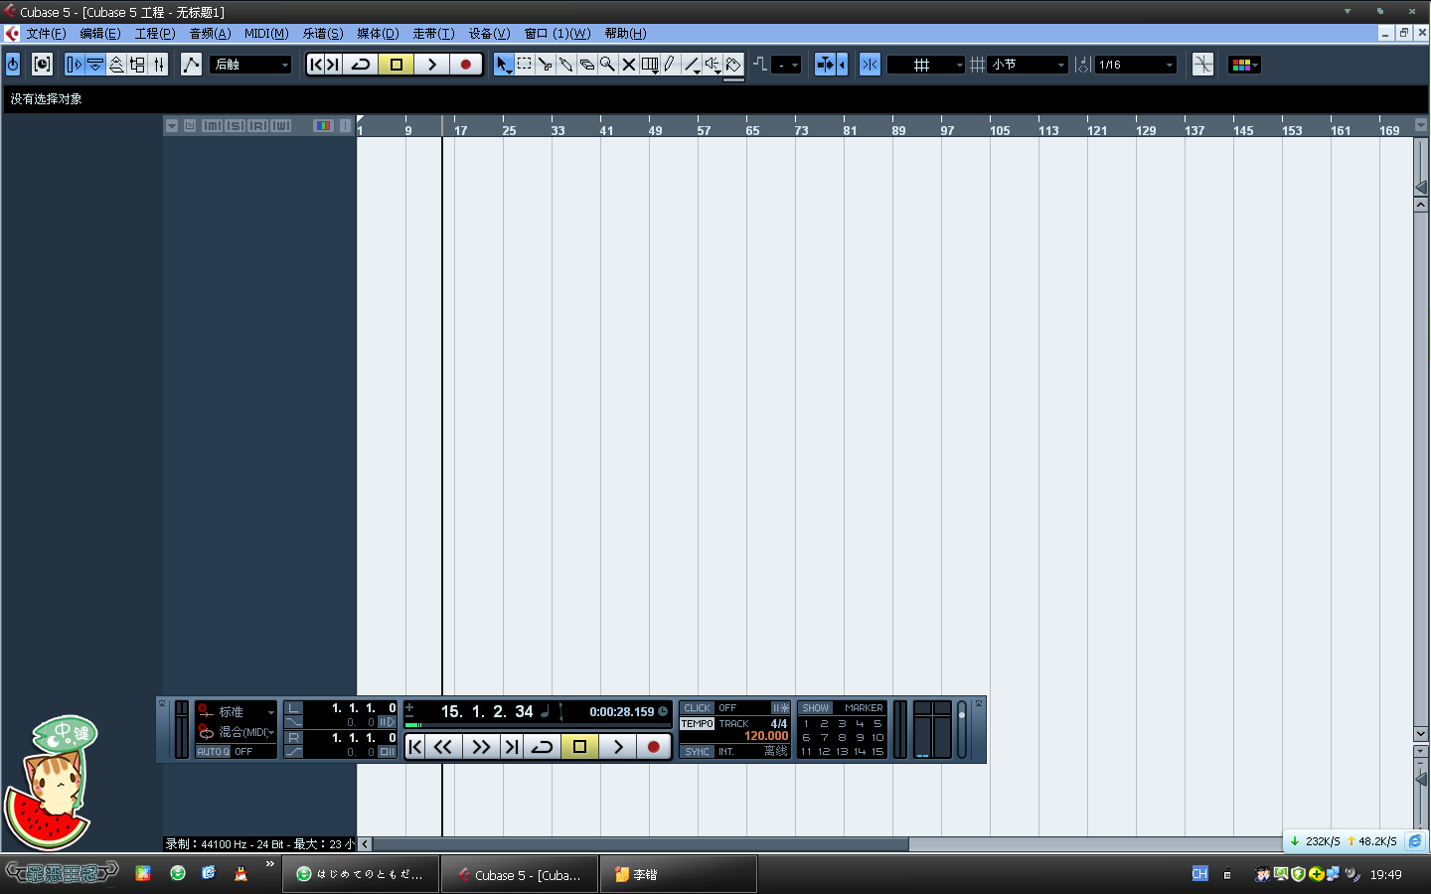Select the Glue tool in the toolbar
The height and width of the screenshot is (894, 1431).
coord(565,65)
